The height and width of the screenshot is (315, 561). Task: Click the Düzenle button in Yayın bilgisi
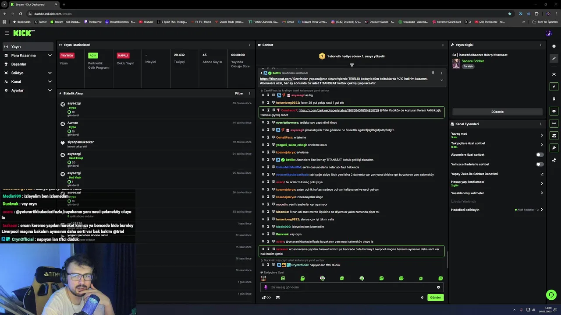tap(497, 112)
